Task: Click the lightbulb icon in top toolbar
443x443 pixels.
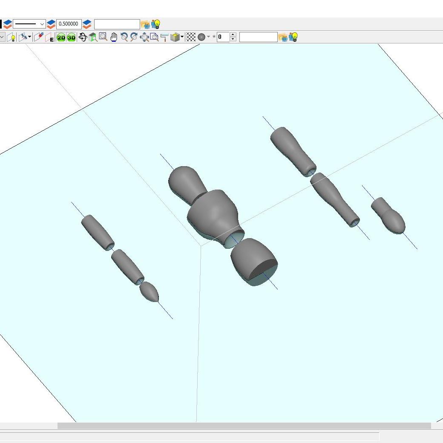Action: click(156, 24)
